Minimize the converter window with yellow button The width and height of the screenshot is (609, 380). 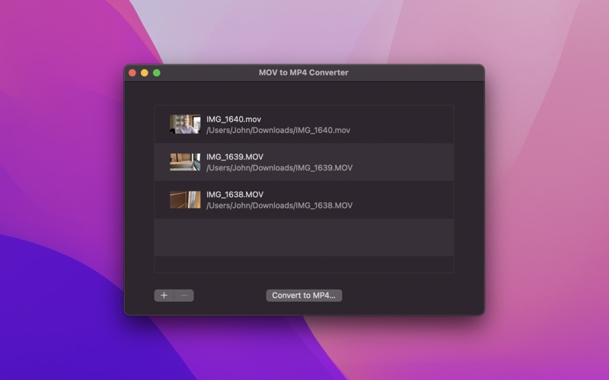[145, 73]
